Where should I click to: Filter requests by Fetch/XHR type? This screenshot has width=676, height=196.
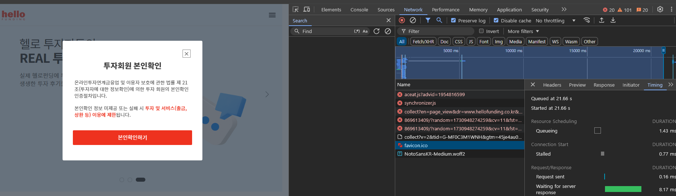point(423,41)
